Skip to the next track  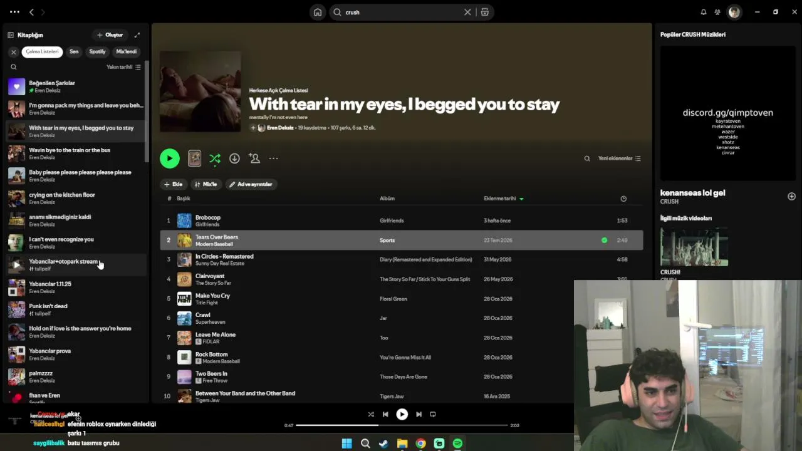[x=419, y=414]
